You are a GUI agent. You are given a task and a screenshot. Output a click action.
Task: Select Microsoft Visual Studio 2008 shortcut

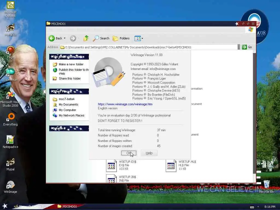[11, 99]
